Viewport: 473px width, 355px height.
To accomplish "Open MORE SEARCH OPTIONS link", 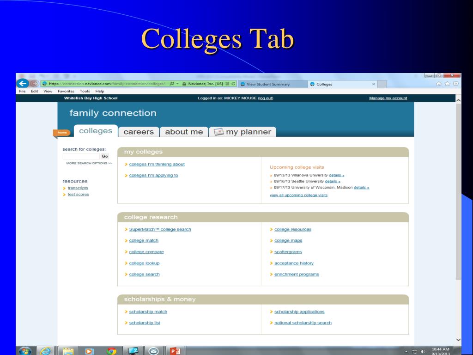I will tap(89, 163).
